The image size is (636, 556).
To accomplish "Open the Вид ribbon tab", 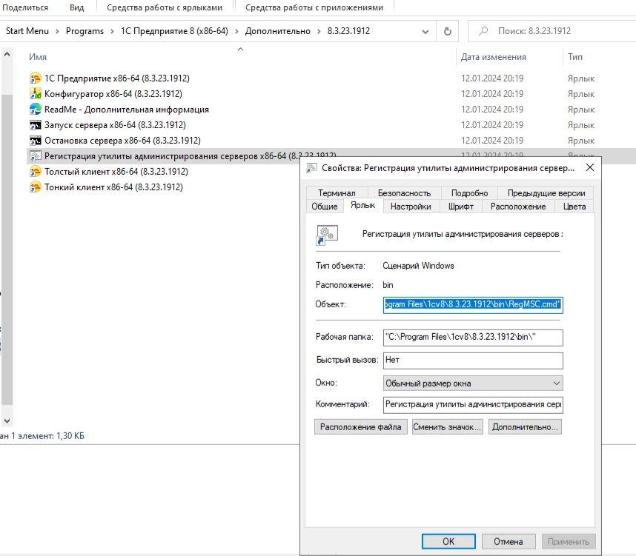I will tap(76, 7).
